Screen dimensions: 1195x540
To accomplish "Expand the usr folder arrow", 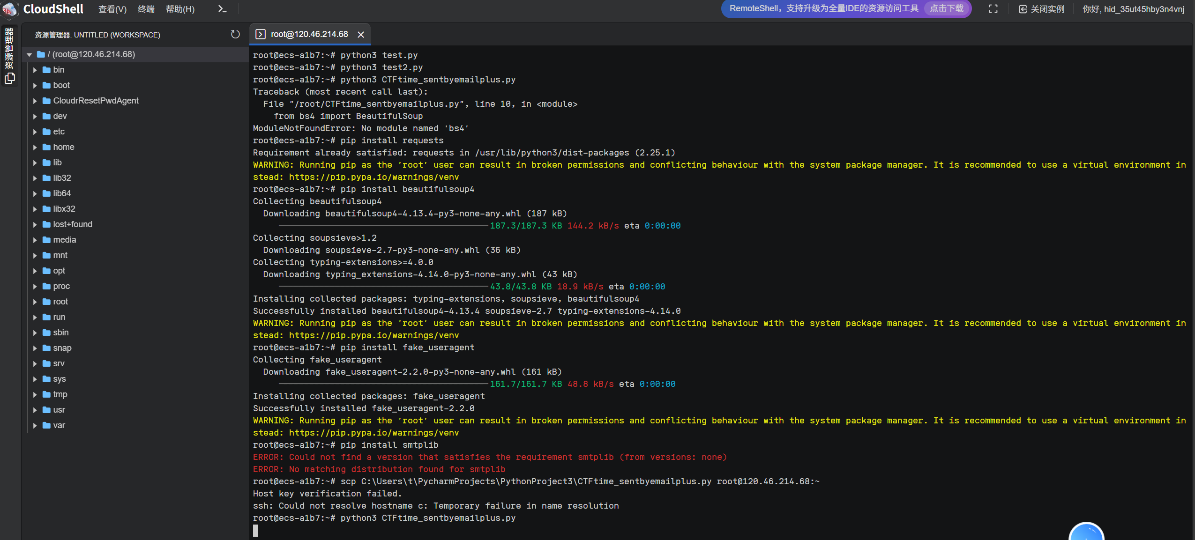I will pyautogui.click(x=35, y=410).
